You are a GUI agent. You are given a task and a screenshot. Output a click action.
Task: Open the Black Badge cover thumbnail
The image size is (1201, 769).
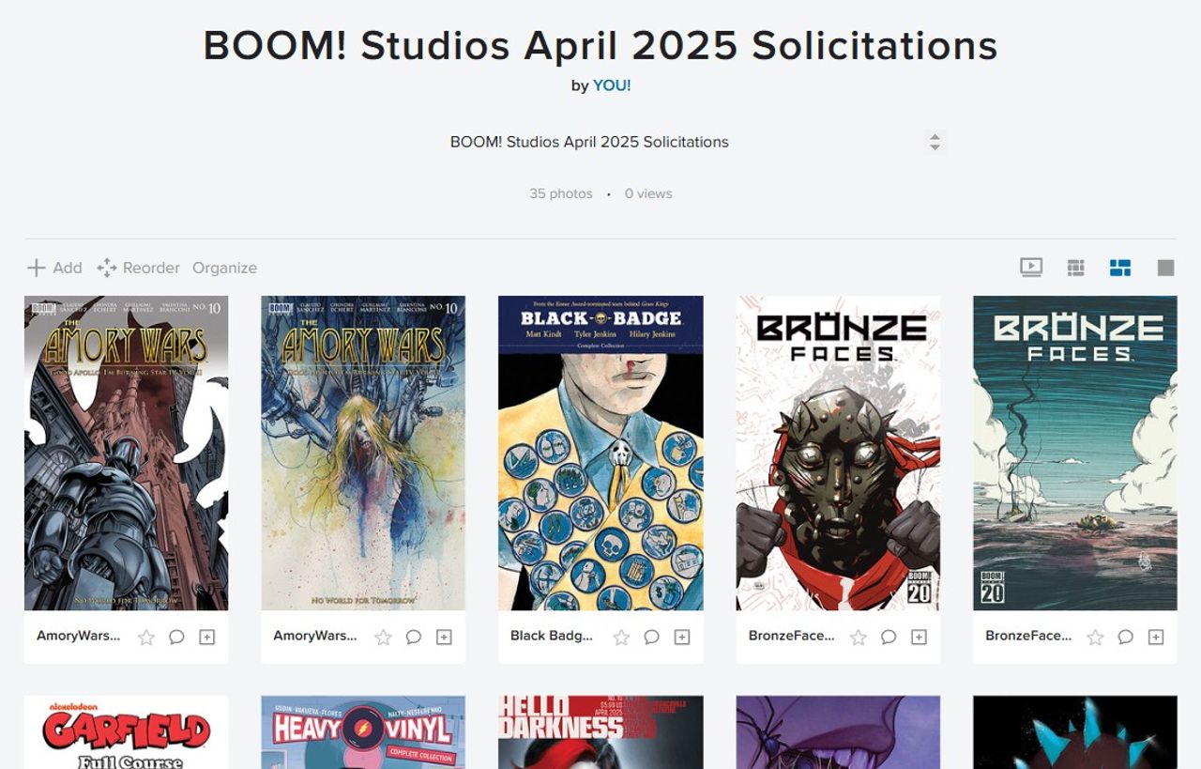point(600,454)
